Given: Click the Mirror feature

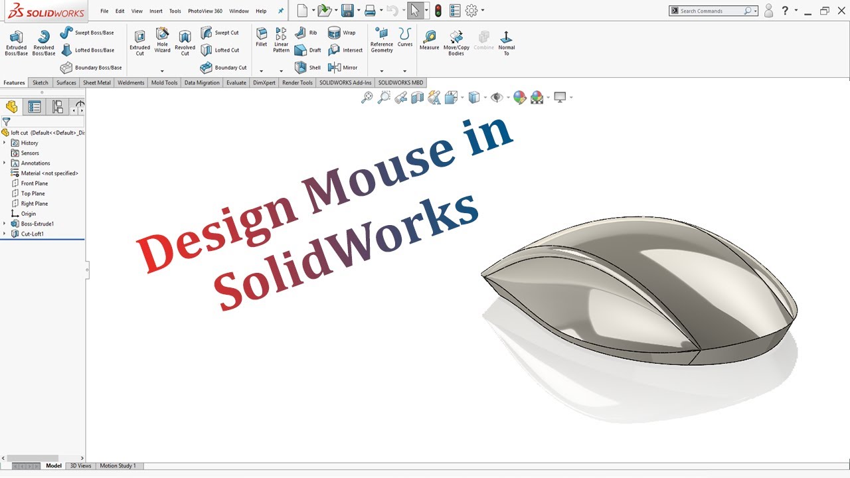Looking at the screenshot, I should pyautogui.click(x=343, y=68).
